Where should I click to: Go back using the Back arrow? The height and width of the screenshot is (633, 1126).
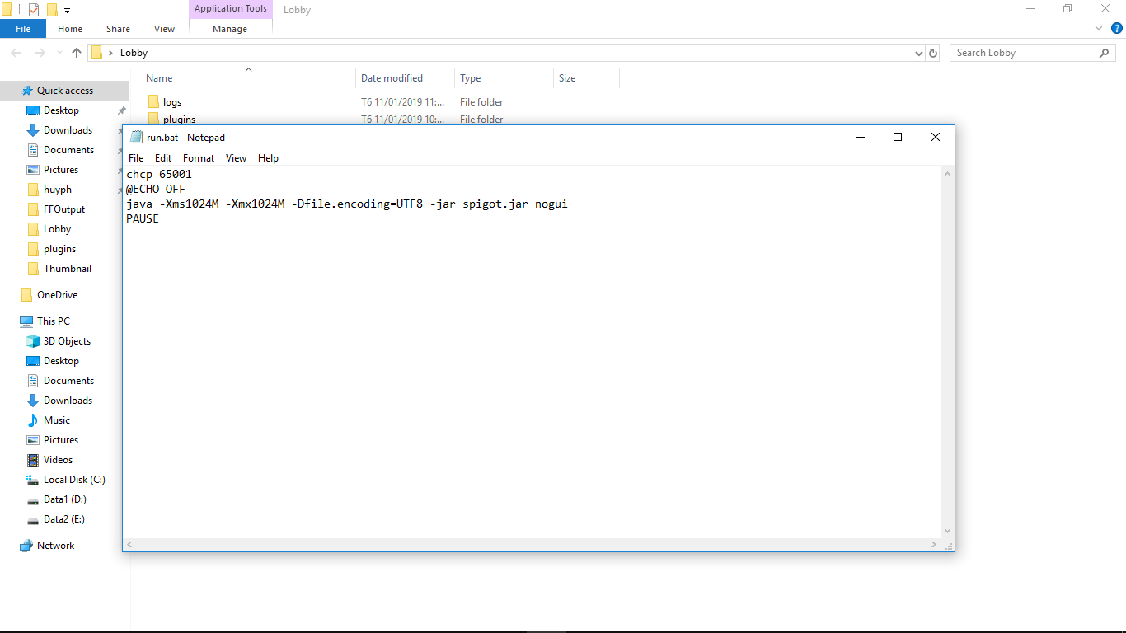pyautogui.click(x=16, y=53)
